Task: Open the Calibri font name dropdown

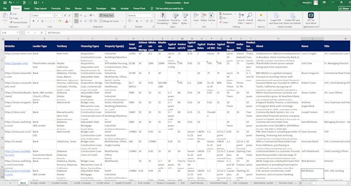Action: [53, 15]
